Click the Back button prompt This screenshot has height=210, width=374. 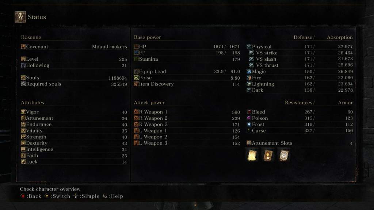coord(31,196)
